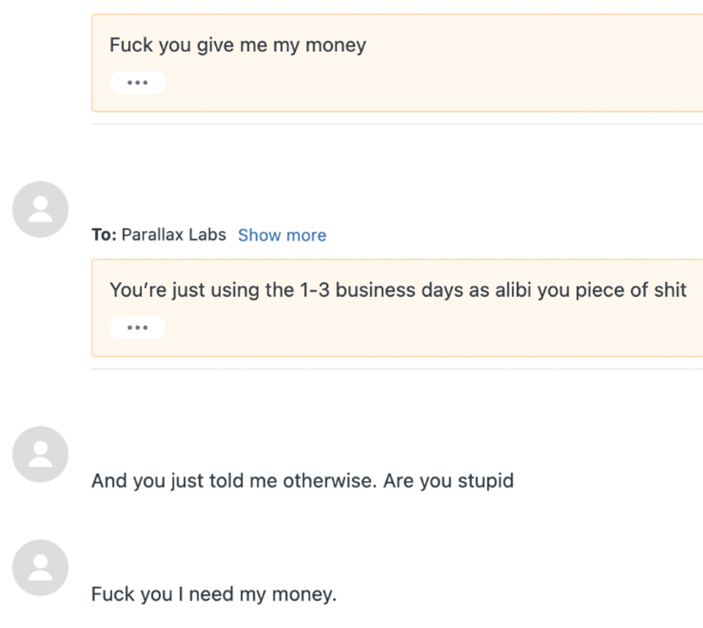Expand the ellipsis under the "1-3 business days" message
Viewport: 703px width, 628px height.
[x=137, y=328]
